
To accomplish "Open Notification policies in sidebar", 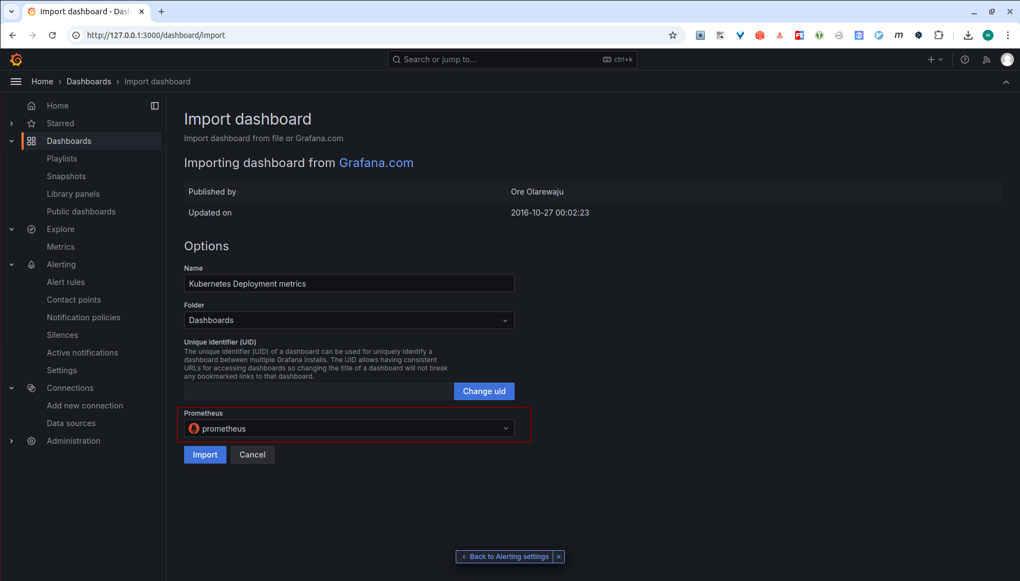I will point(83,318).
